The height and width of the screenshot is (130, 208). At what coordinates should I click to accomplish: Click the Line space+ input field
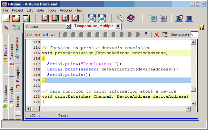coord(194,35)
